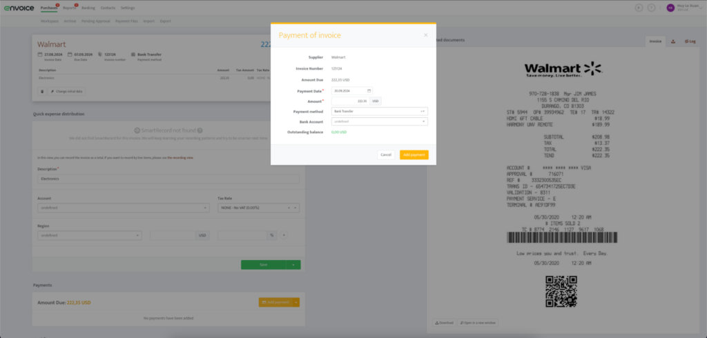Open the Reports menu
The width and height of the screenshot is (707, 338).
(69, 8)
